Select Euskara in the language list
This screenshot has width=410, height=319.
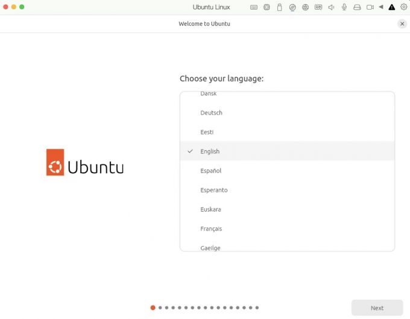tap(287, 209)
